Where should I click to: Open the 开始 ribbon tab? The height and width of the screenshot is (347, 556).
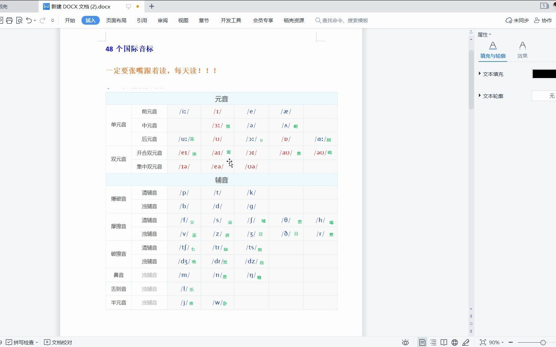[70, 20]
